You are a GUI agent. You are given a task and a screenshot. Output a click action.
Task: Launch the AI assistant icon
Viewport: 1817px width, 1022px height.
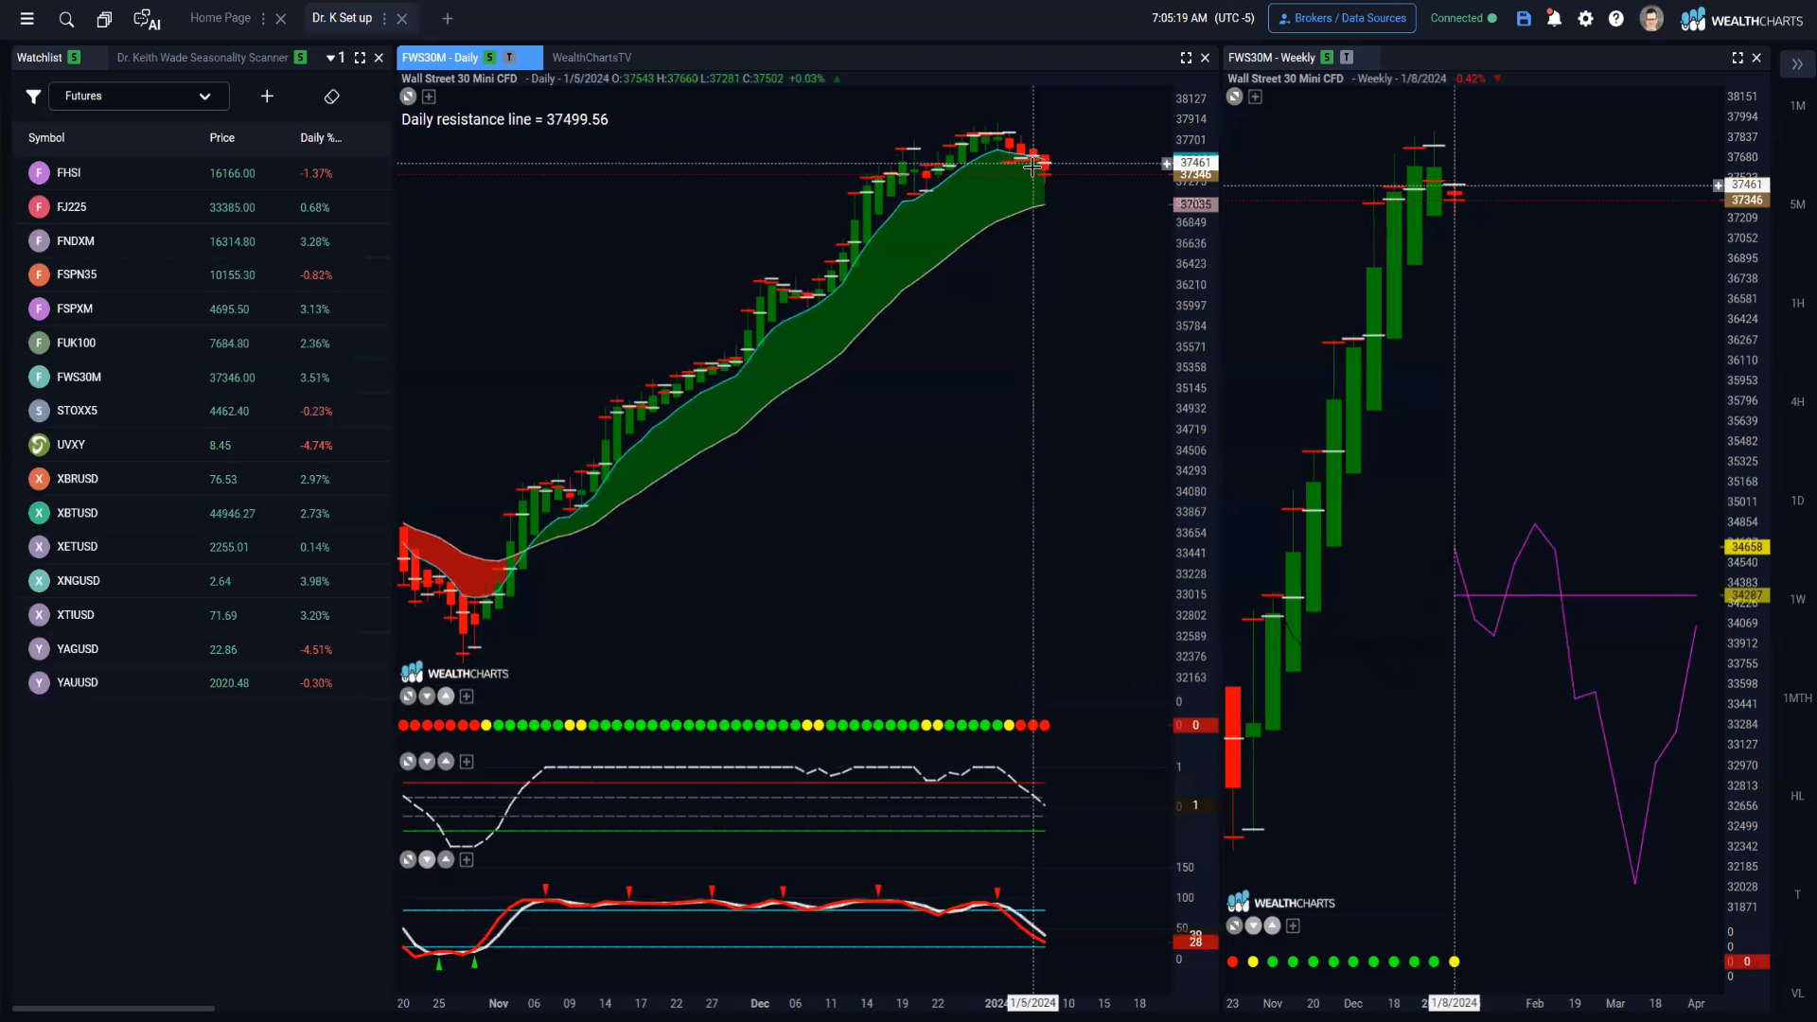(x=147, y=19)
